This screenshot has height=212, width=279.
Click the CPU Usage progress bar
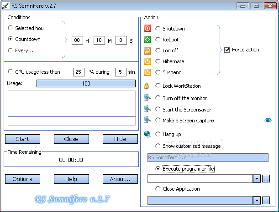pos(86,84)
